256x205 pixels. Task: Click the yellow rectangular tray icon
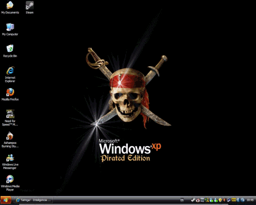pyautogui.click(x=234, y=200)
